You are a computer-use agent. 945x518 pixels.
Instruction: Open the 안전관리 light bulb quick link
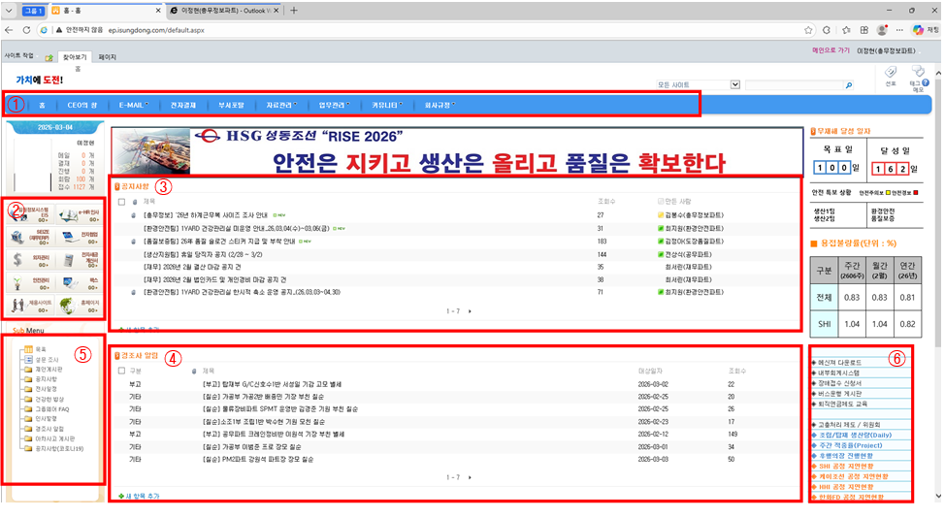(x=30, y=282)
